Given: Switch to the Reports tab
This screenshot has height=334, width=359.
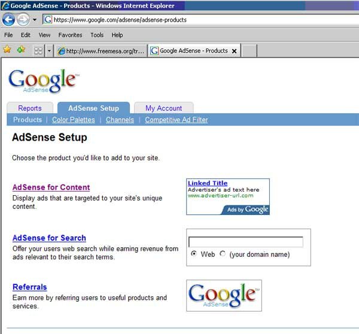Looking at the screenshot, I should tap(30, 108).
